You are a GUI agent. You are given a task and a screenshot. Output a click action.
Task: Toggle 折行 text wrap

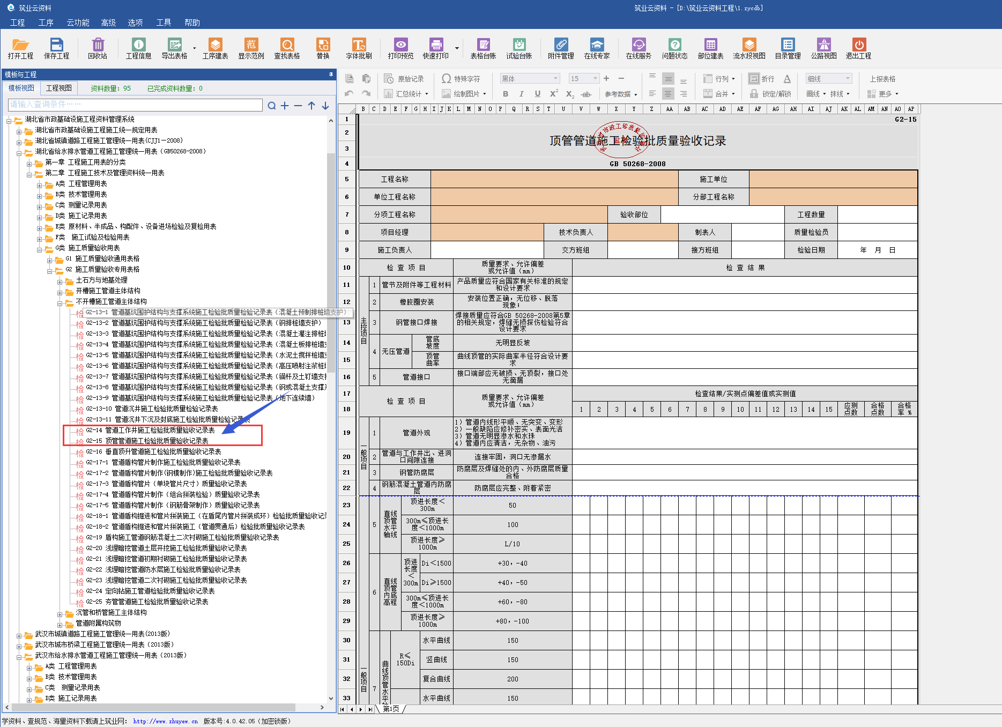762,79
